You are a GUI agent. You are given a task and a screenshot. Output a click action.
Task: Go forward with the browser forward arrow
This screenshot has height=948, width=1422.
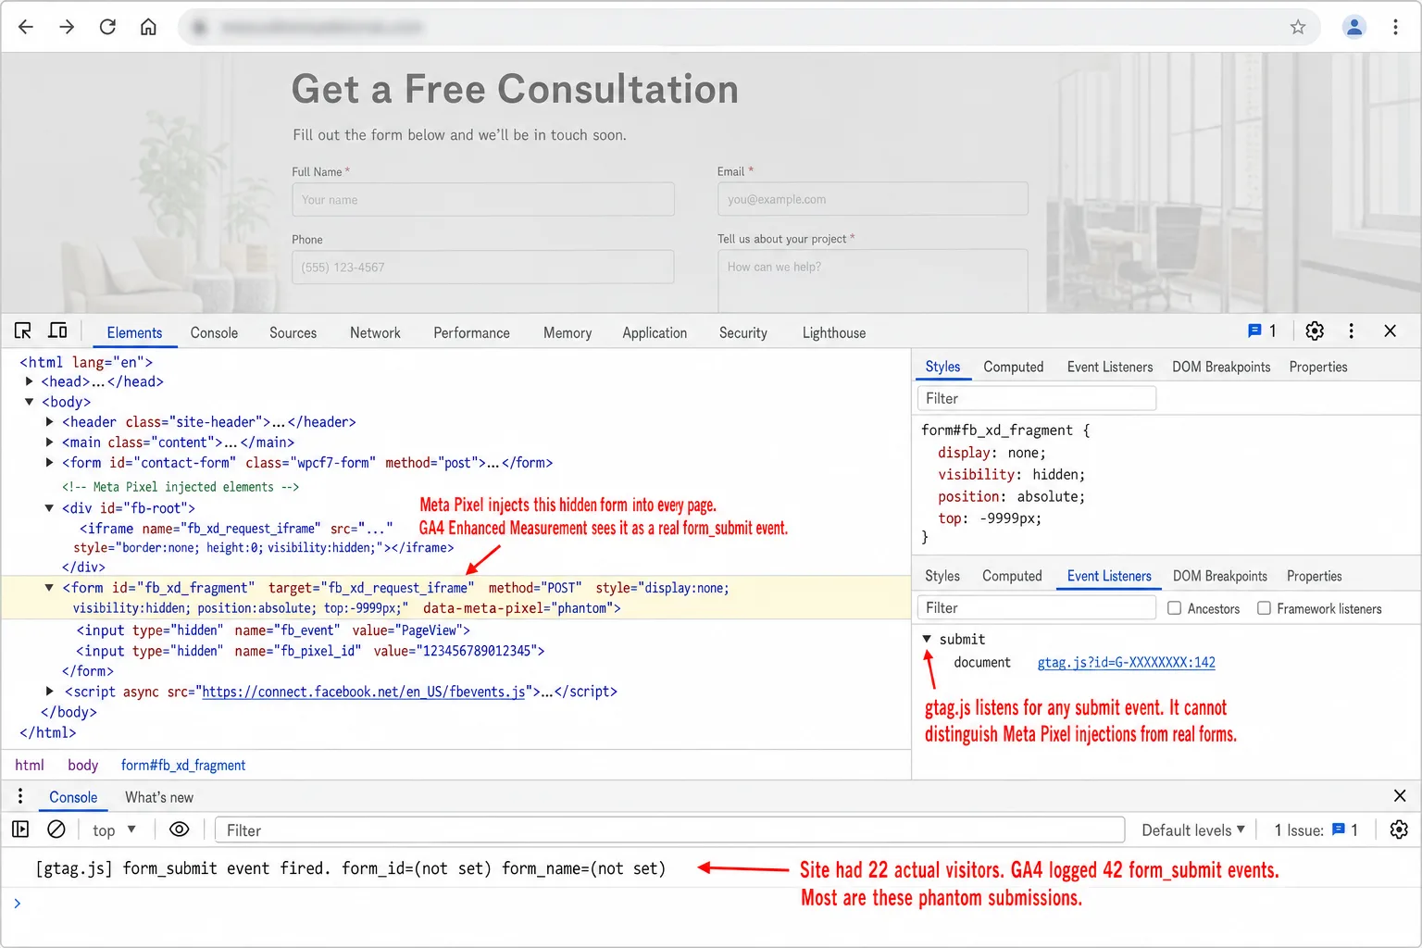tap(67, 27)
